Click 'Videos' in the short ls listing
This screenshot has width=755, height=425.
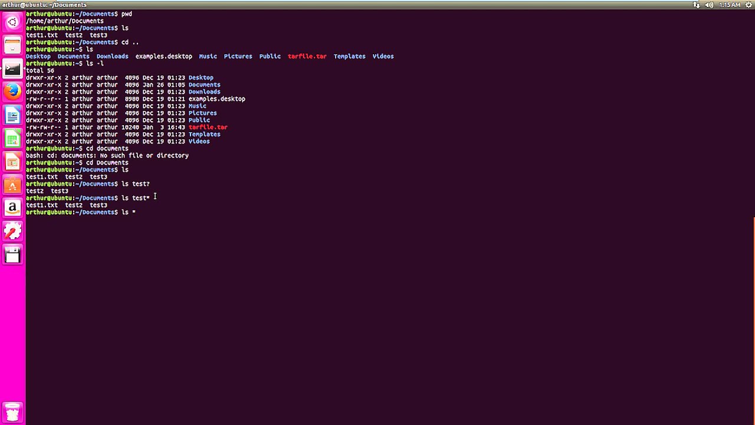point(383,56)
